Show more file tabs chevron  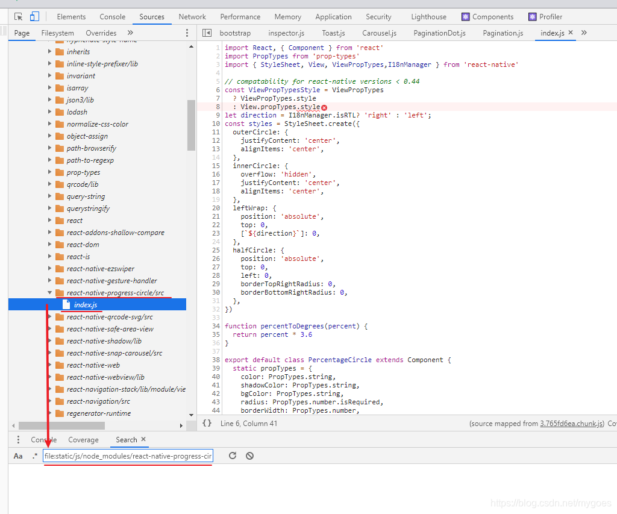(x=584, y=33)
